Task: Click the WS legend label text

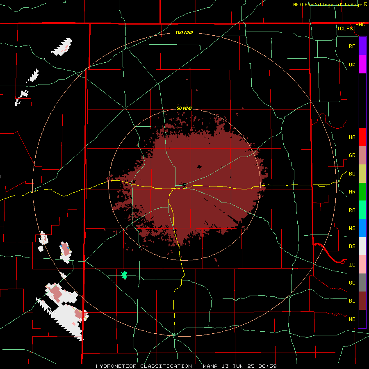Action: tap(352, 228)
